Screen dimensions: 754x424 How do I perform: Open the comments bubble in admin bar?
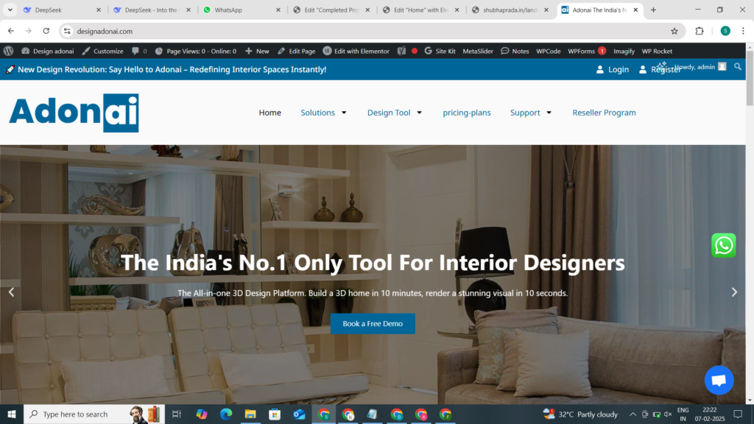pyautogui.click(x=139, y=51)
